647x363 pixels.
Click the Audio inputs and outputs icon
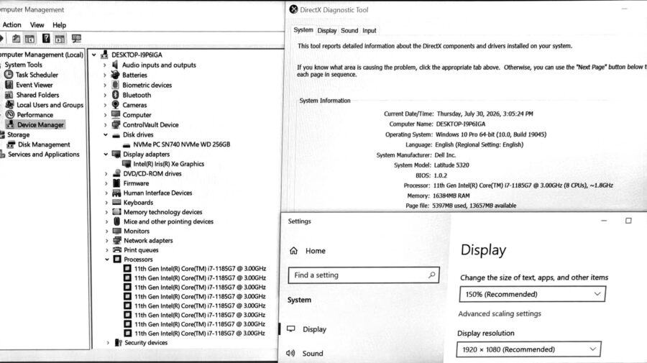click(115, 65)
